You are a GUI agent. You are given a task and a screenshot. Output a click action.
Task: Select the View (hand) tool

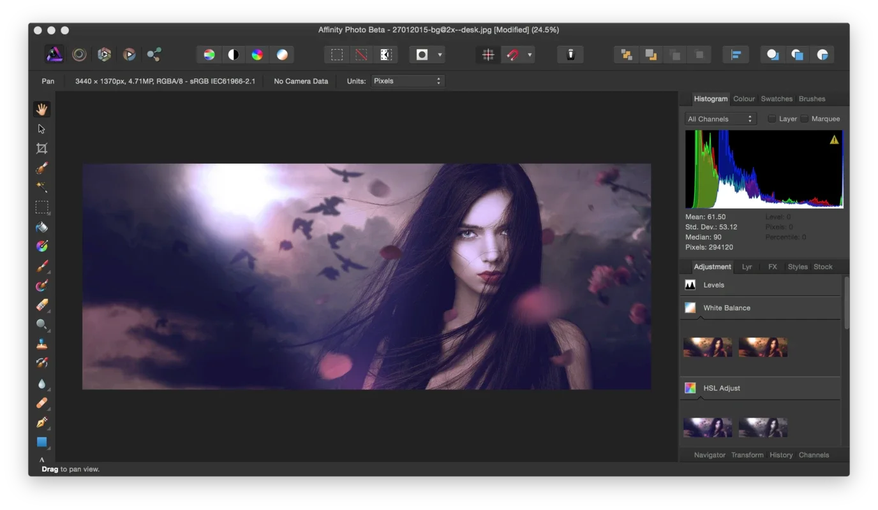point(41,109)
